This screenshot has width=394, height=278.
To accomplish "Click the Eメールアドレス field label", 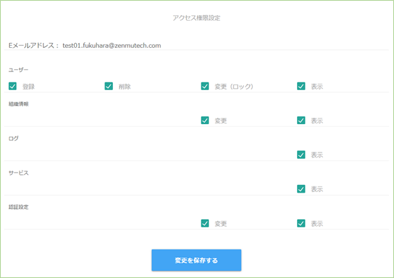I will click(34, 46).
